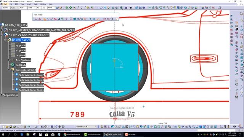This screenshot has height=137, width=244.
Task: Click the first green four-arrows icon in top toolbar
Action: click(x=67, y=8)
